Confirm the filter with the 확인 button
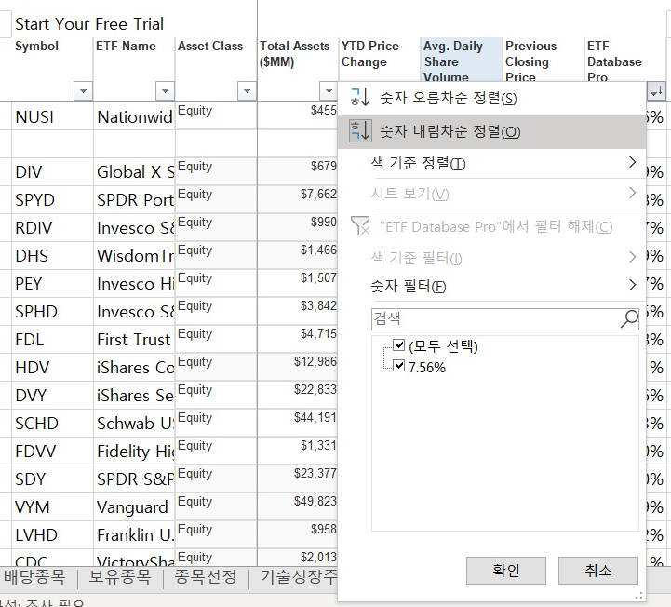This screenshot has width=671, height=607. [x=506, y=570]
